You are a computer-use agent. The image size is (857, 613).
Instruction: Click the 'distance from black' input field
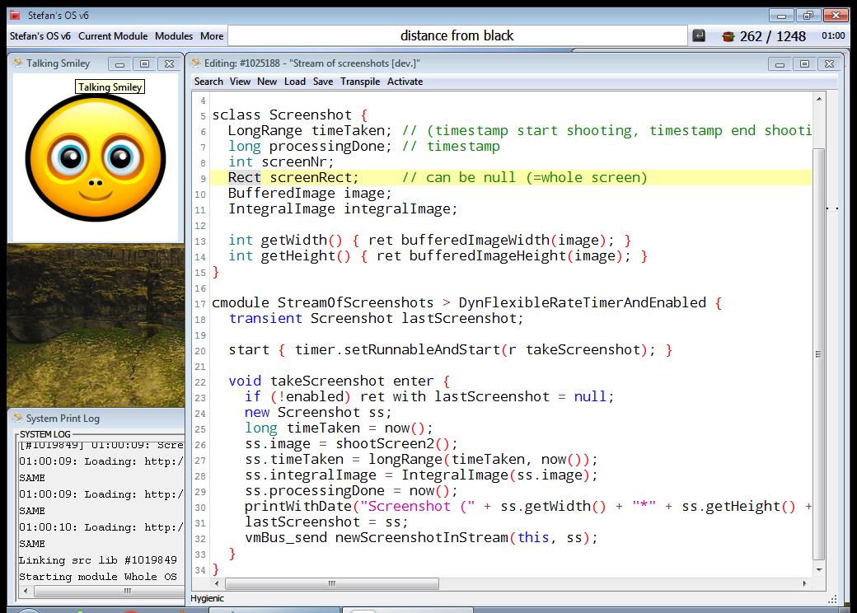click(457, 35)
